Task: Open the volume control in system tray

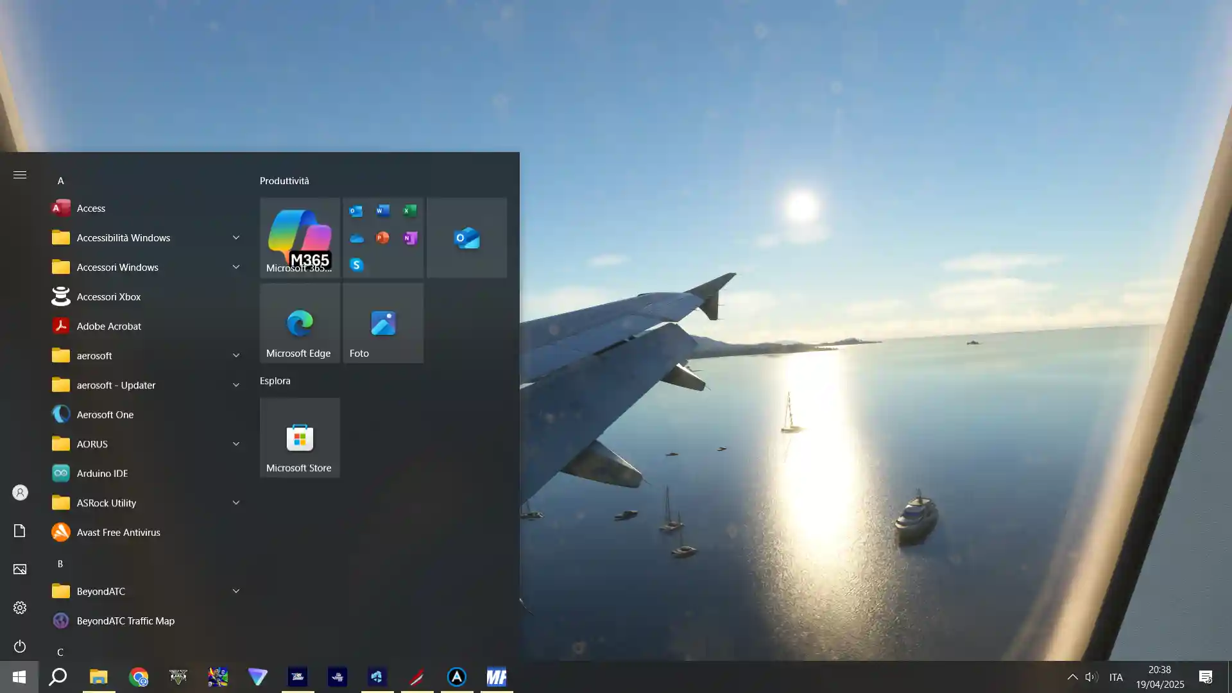Action: [x=1091, y=677]
